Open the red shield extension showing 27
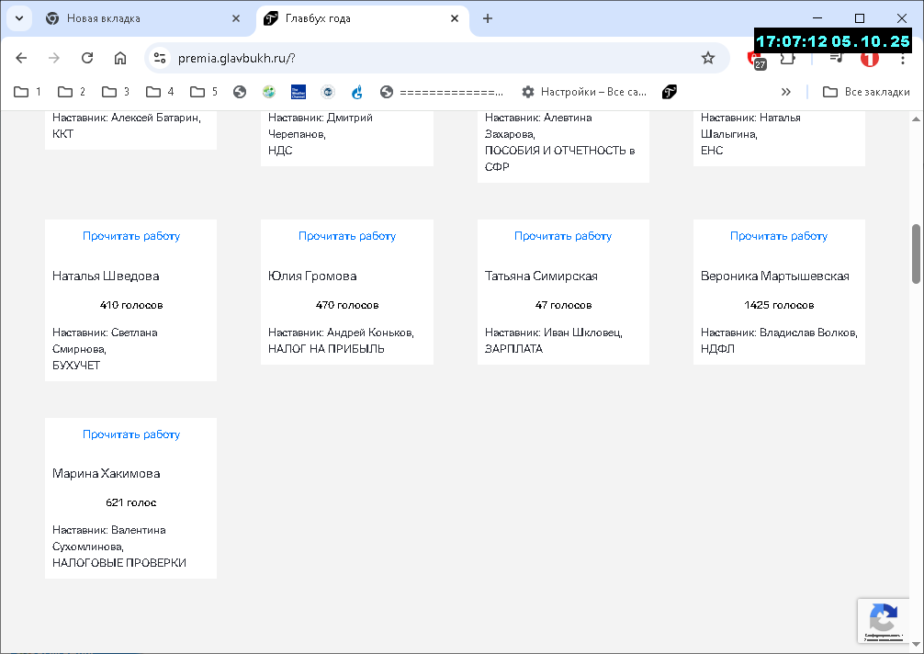Viewport: 924px width, 654px height. click(756, 59)
